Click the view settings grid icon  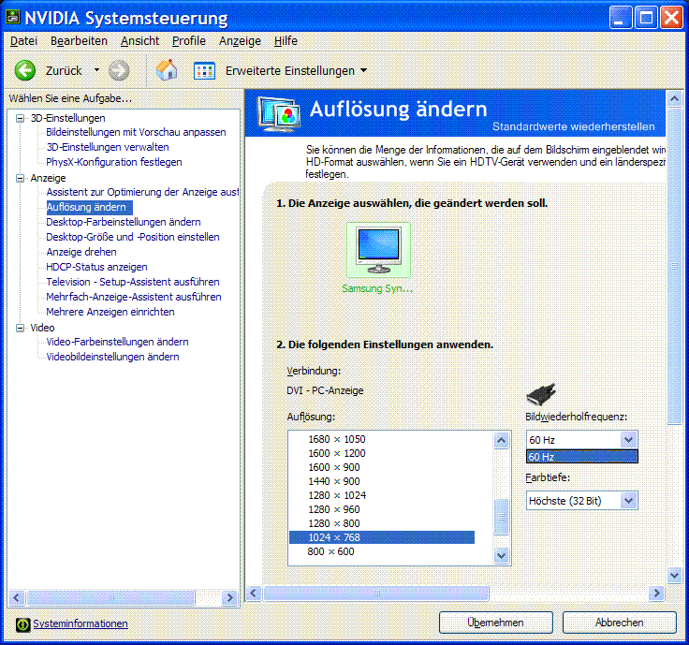pos(204,71)
